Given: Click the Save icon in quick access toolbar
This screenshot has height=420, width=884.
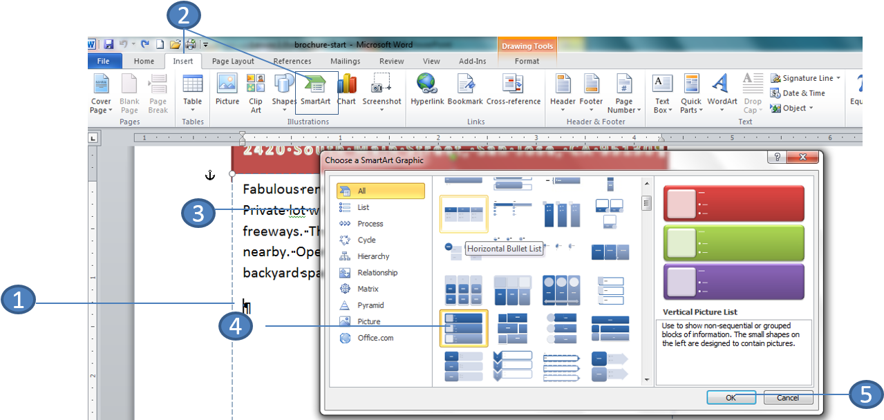Looking at the screenshot, I should (x=109, y=44).
